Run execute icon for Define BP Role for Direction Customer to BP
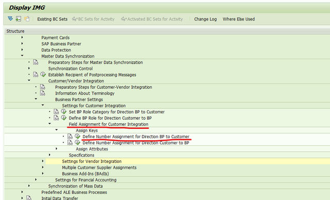Screen dimensions: 330x200 (x=64, y=118)
